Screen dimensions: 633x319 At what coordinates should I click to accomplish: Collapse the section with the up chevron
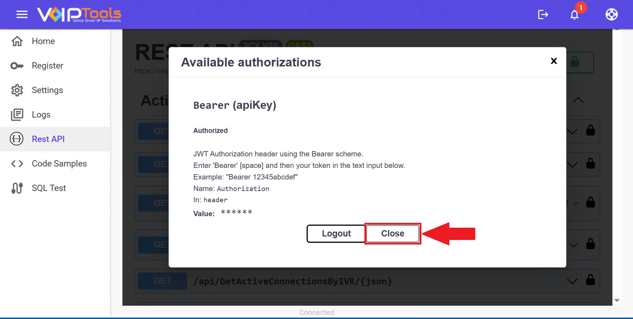pyautogui.click(x=578, y=100)
